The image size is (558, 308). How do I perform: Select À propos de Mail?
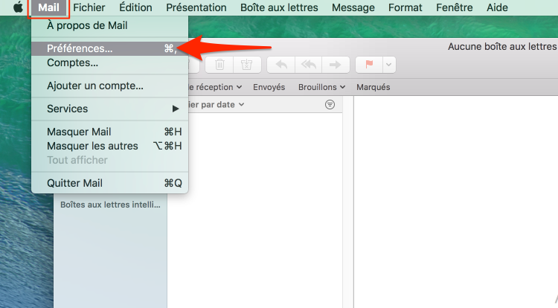(x=109, y=25)
